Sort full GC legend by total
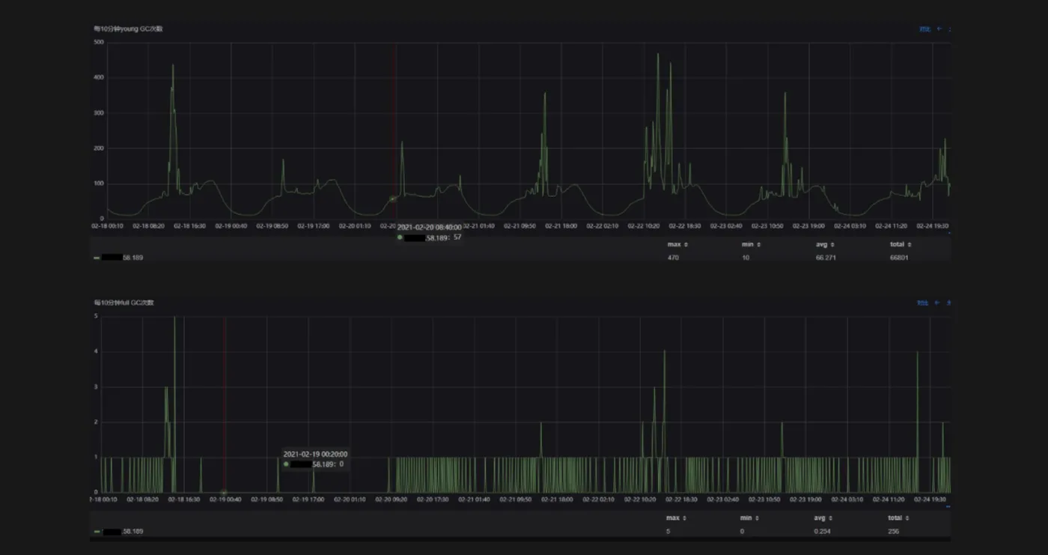 [x=899, y=518]
